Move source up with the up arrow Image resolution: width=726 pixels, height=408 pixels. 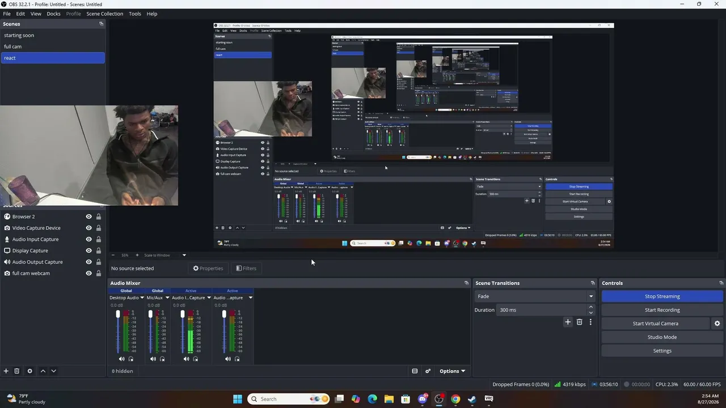click(x=43, y=371)
